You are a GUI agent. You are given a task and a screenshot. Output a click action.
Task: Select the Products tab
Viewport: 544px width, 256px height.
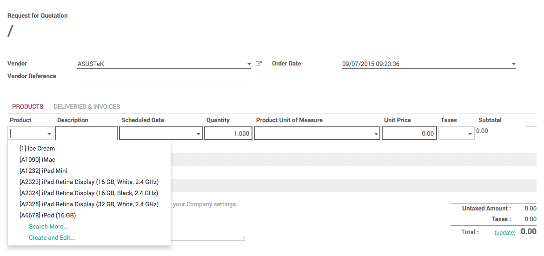tap(27, 106)
